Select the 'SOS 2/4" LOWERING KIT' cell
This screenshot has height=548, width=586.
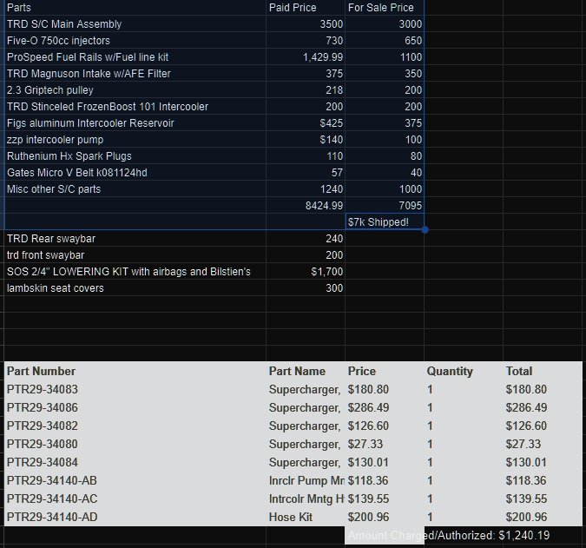click(x=135, y=271)
